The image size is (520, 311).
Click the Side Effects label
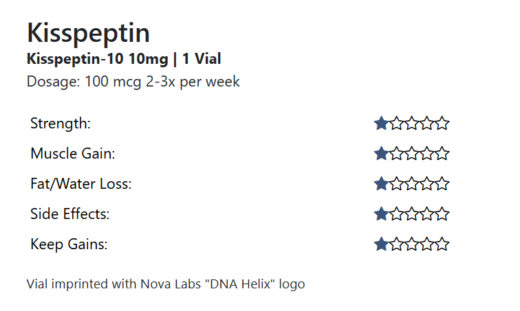pos(70,214)
